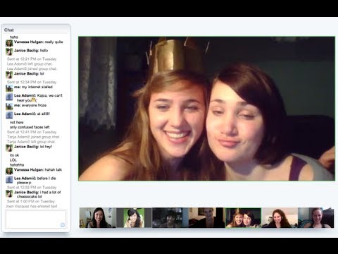The width and height of the screenshot is (338, 254).
Task: Click the small icon inside chat input box
Action: [63, 225]
